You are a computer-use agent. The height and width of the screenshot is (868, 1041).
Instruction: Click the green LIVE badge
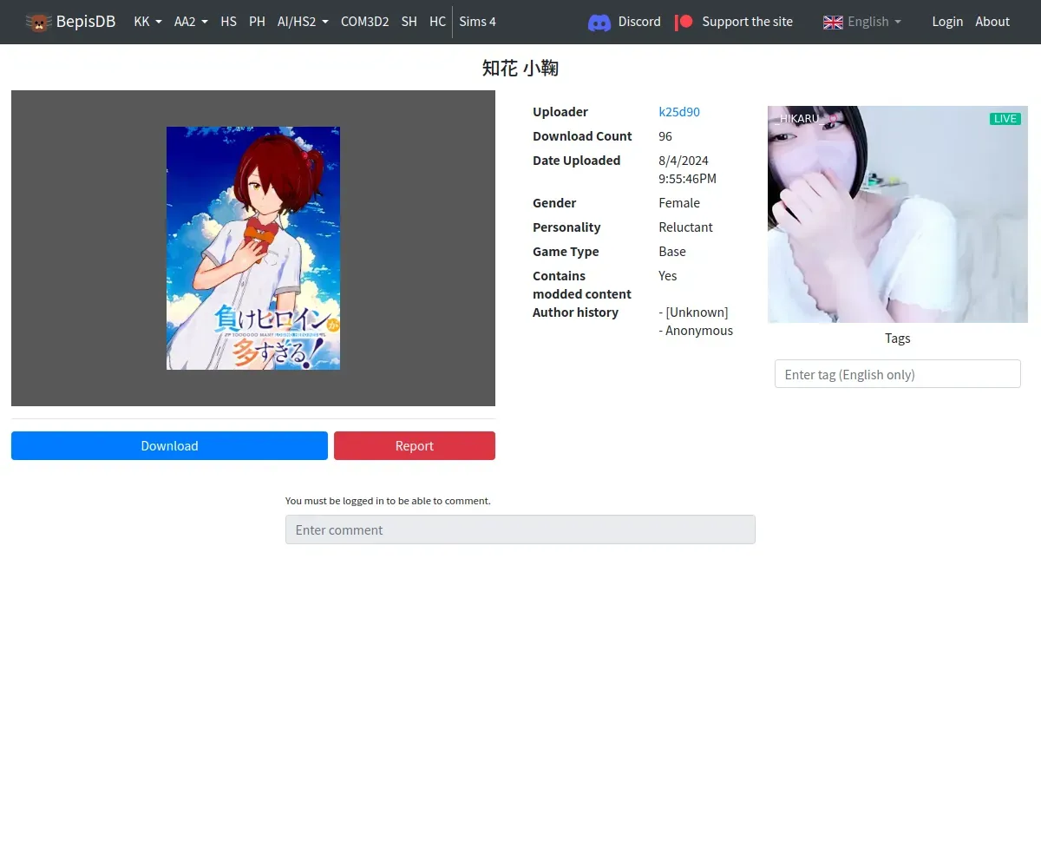[1005, 119]
